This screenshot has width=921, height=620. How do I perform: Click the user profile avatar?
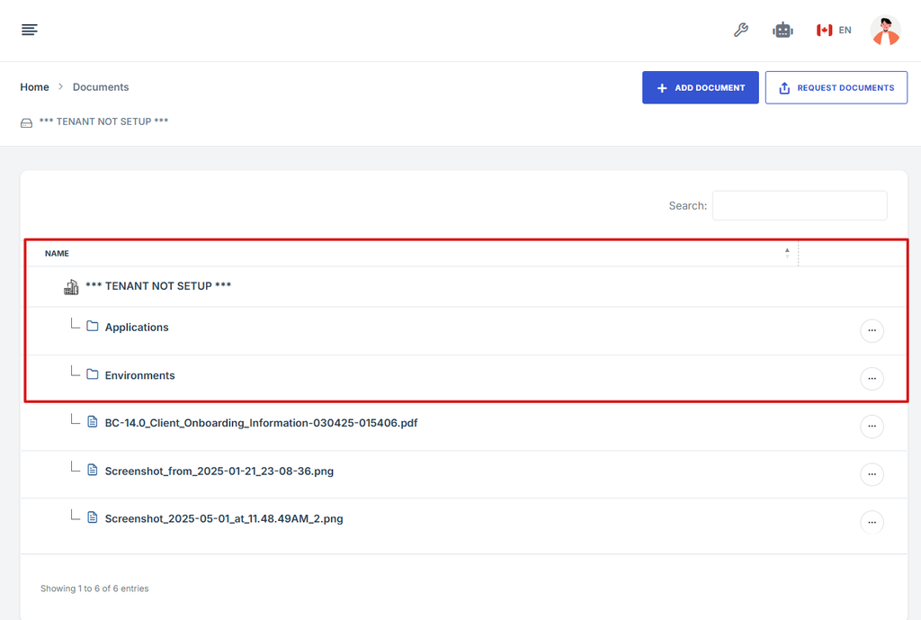[885, 31]
